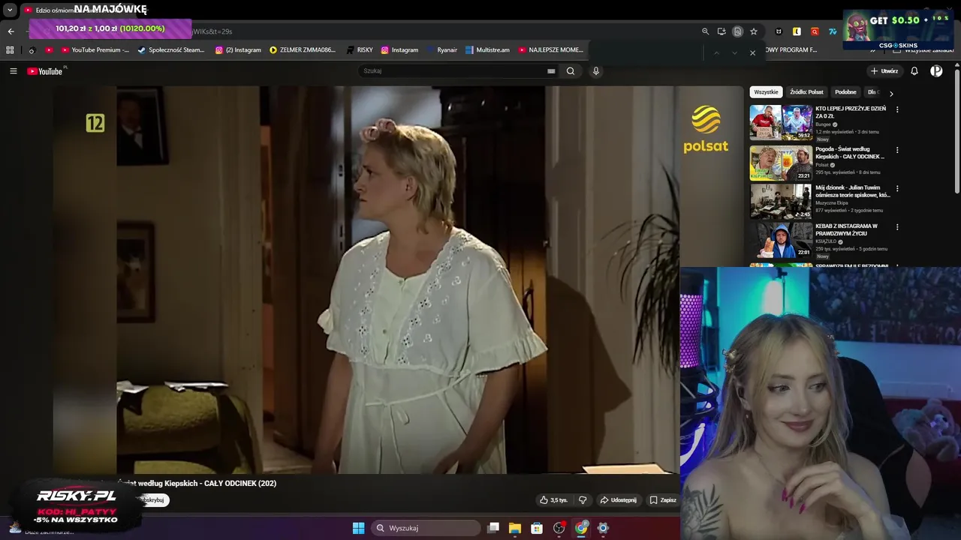961x540 pixels.
Task: Click the Subskrybuj button
Action: pyautogui.click(x=152, y=500)
